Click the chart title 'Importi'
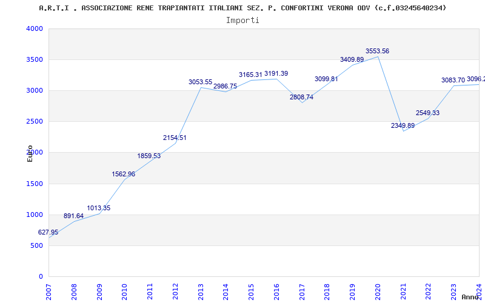This screenshot has width=485, height=303. 242,21
